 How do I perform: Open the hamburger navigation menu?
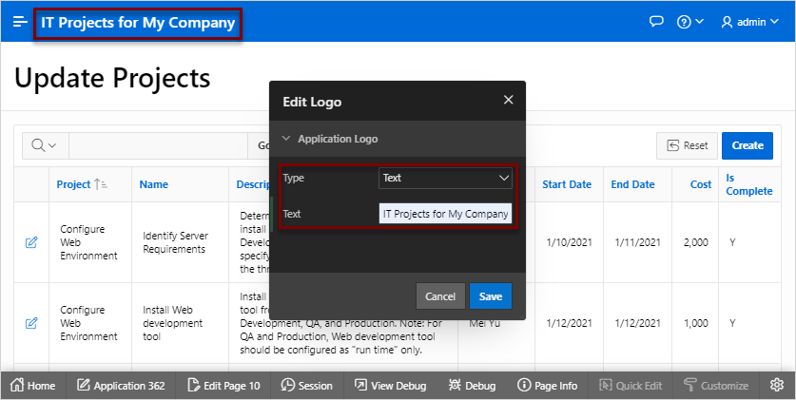(20, 22)
